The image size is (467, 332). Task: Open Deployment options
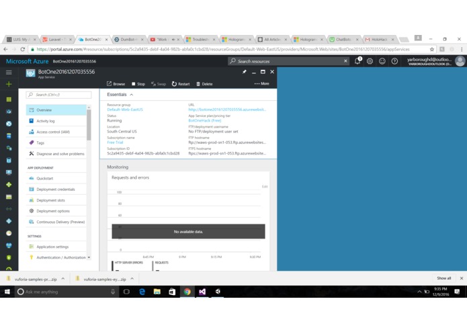[x=56, y=211]
